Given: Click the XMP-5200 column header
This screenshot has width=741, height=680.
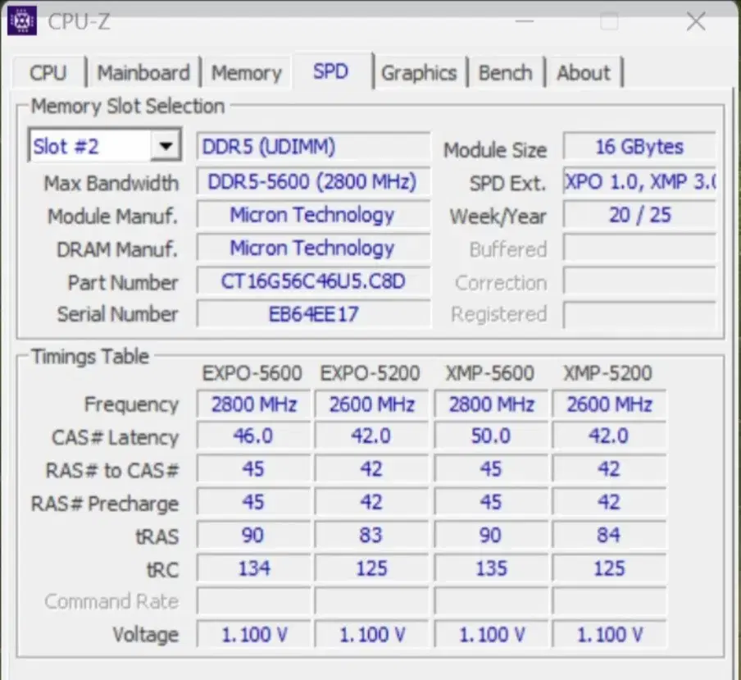Looking at the screenshot, I should pyautogui.click(x=607, y=373).
